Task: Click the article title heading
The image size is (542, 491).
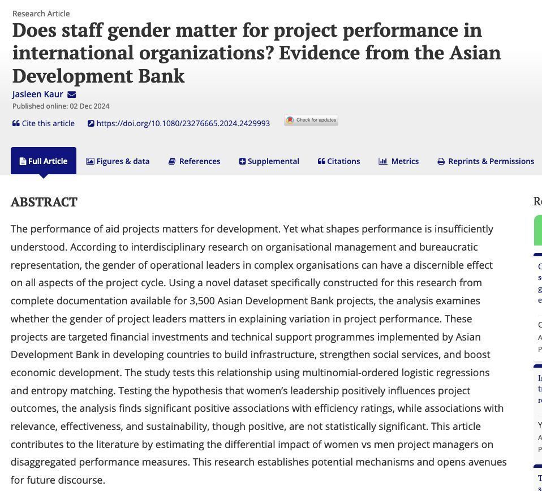Action: click(x=256, y=53)
